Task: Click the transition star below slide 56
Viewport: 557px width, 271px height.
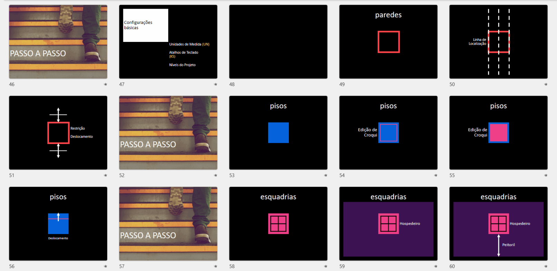Action: coord(105,267)
